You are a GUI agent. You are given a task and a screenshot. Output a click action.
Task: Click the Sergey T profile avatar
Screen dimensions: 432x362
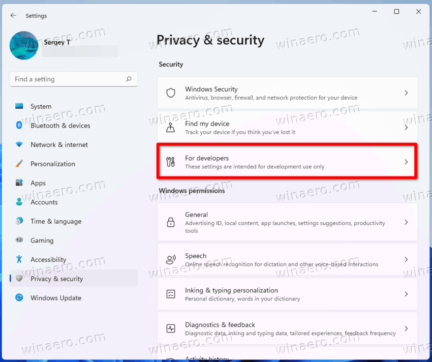[24, 45]
